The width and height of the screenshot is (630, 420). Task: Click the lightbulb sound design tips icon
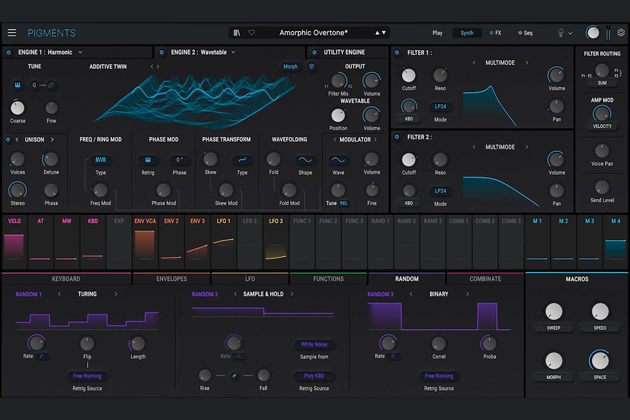coord(561,33)
